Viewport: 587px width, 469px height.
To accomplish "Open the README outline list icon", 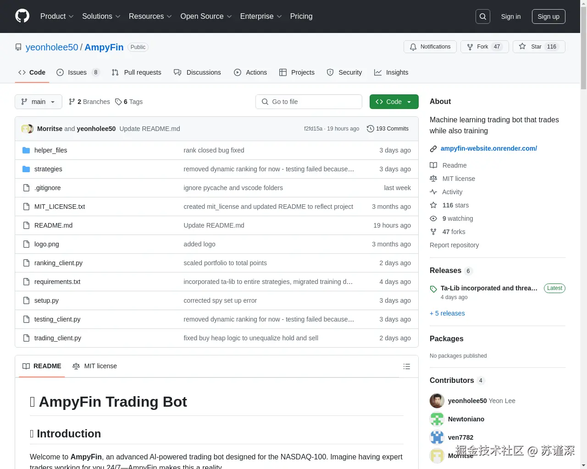I will click(407, 366).
